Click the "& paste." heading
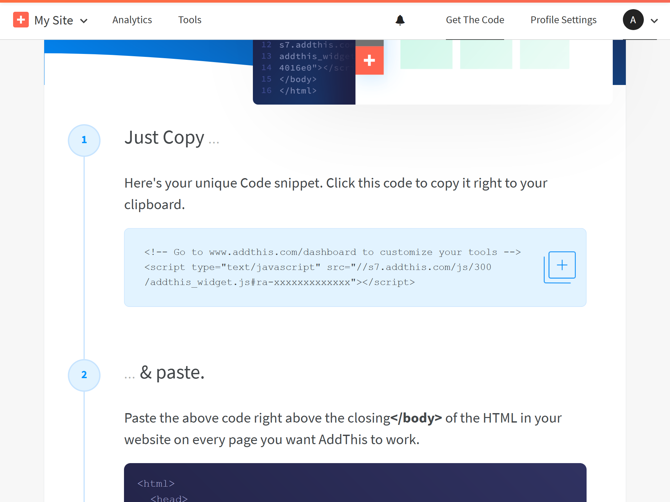 [164, 373]
